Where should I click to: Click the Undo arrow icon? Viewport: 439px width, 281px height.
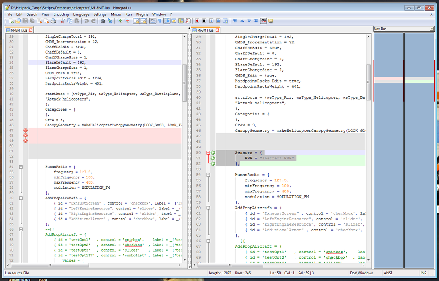[86, 21]
